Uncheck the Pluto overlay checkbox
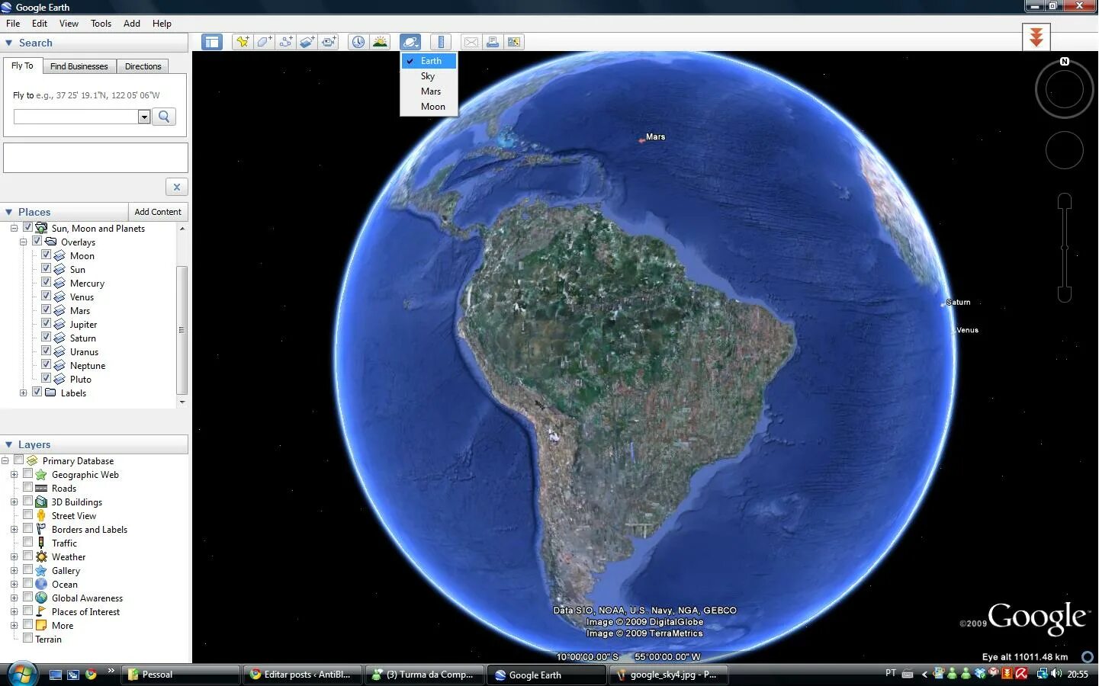This screenshot has width=1099, height=686. pos(46,378)
